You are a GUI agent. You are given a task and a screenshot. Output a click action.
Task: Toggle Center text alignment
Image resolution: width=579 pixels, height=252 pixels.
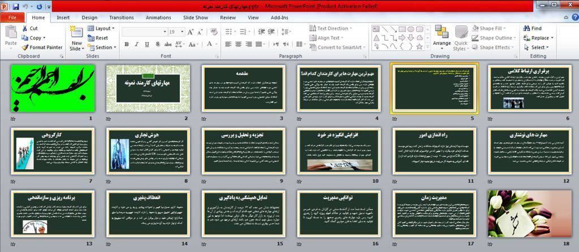pos(238,44)
